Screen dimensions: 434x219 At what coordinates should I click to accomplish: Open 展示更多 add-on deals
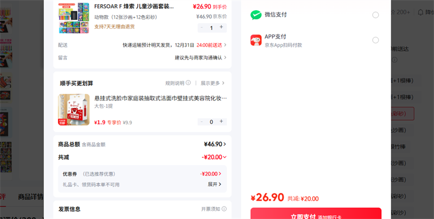[213, 83]
